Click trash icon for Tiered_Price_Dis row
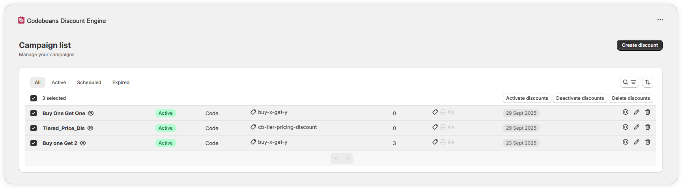Screen dimensions: 682x189 click(x=647, y=127)
